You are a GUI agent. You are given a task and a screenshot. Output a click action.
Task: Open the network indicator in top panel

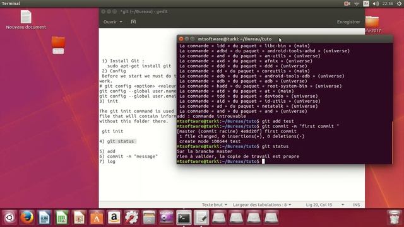tap(357, 3)
